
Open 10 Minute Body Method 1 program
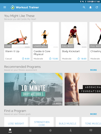33,89
